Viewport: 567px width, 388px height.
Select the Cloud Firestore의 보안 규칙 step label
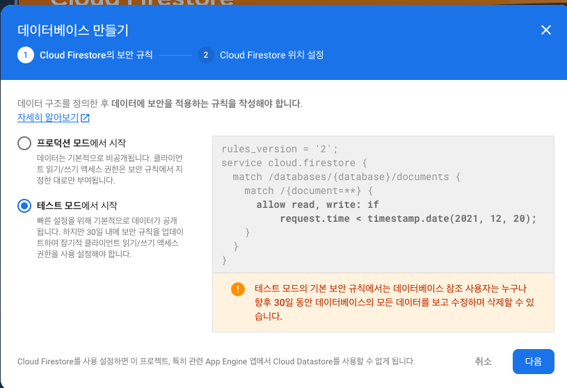pos(96,55)
